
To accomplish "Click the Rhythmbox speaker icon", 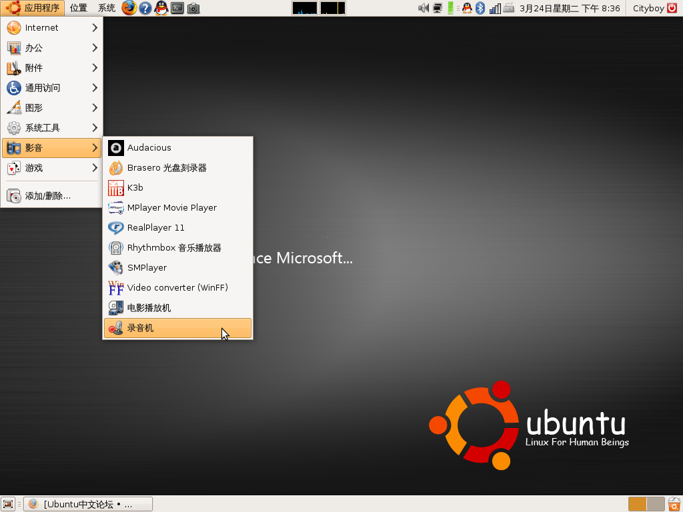I will point(116,248).
